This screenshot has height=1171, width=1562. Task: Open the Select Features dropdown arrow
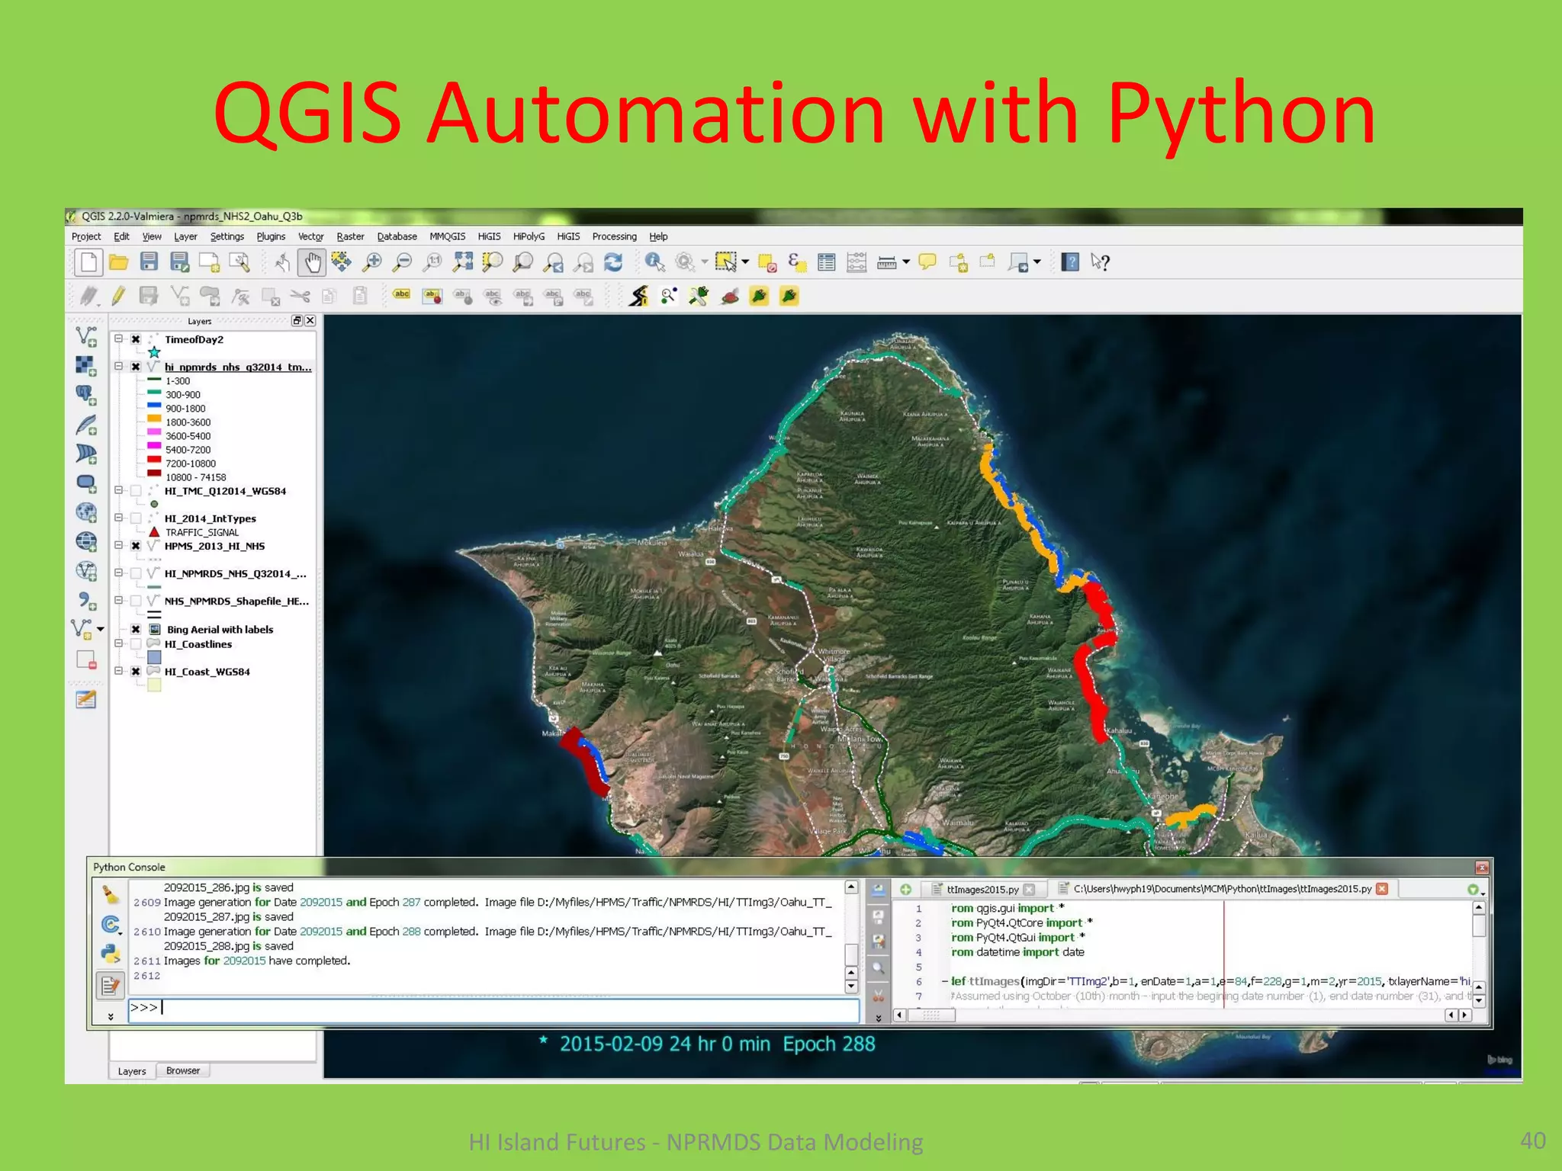(x=745, y=262)
